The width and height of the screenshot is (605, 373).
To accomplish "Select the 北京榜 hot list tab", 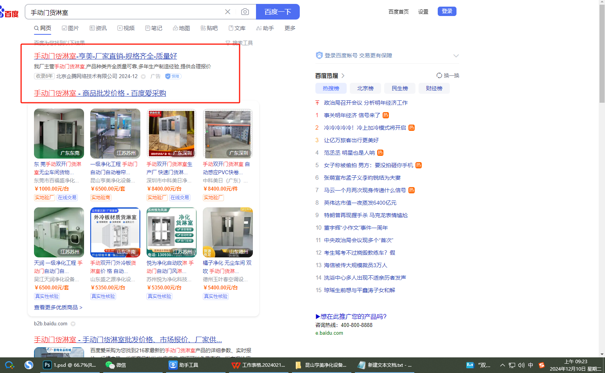I will coord(365,88).
